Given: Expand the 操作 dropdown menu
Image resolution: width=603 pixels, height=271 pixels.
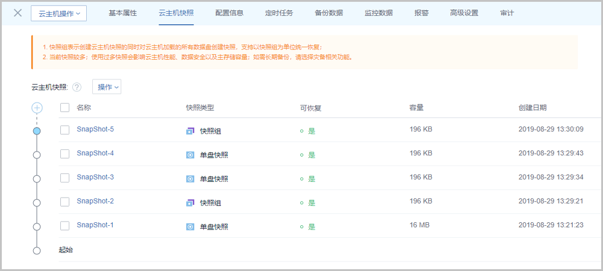Looking at the screenshot, I should tap(107, 87).
